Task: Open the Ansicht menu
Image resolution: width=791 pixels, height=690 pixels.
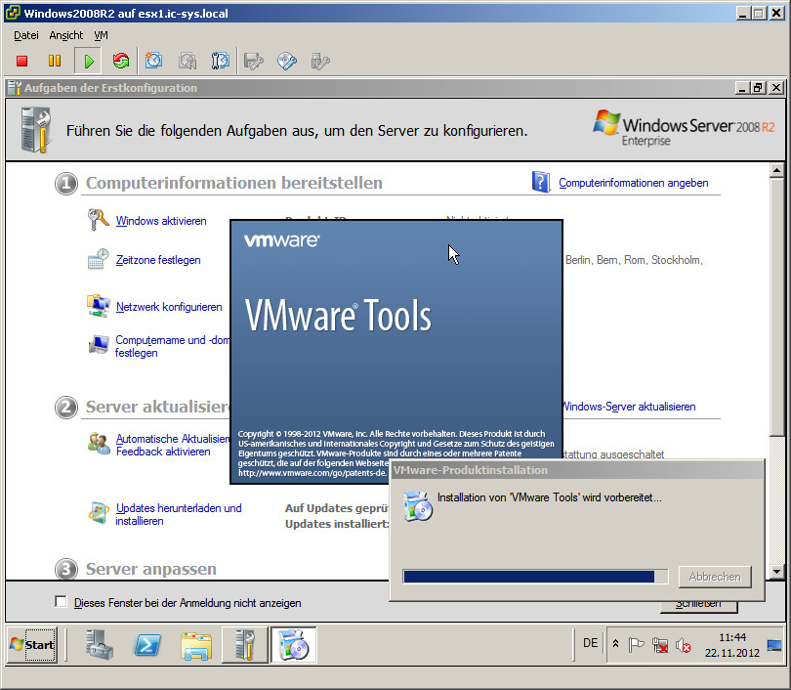Action: pyautogui.click(x=66, y=35)
